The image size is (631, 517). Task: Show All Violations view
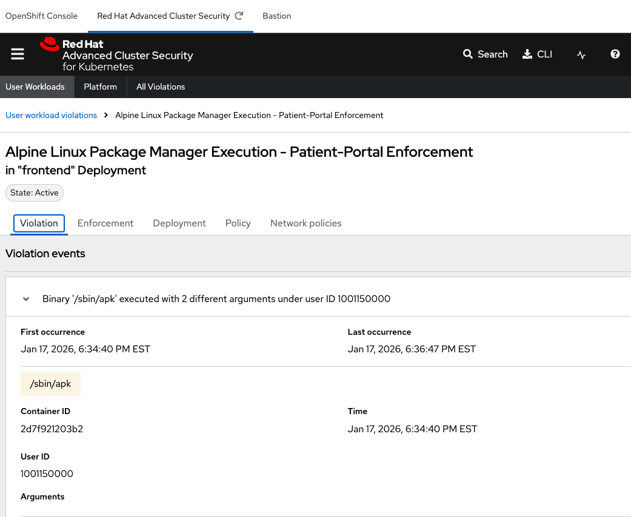(x=161, y=87)
